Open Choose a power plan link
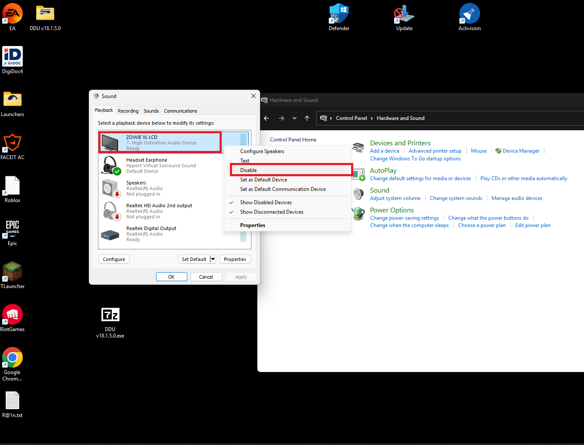584x445 pixels. 482,225
